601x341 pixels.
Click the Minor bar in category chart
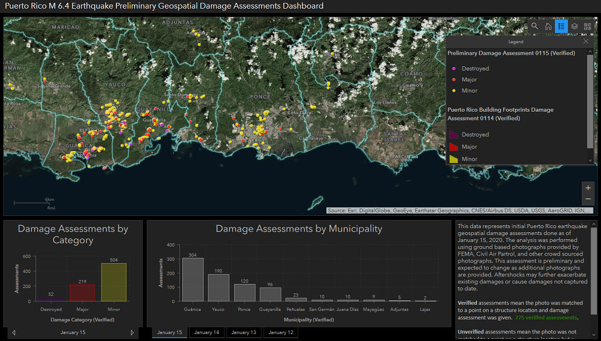114,282
